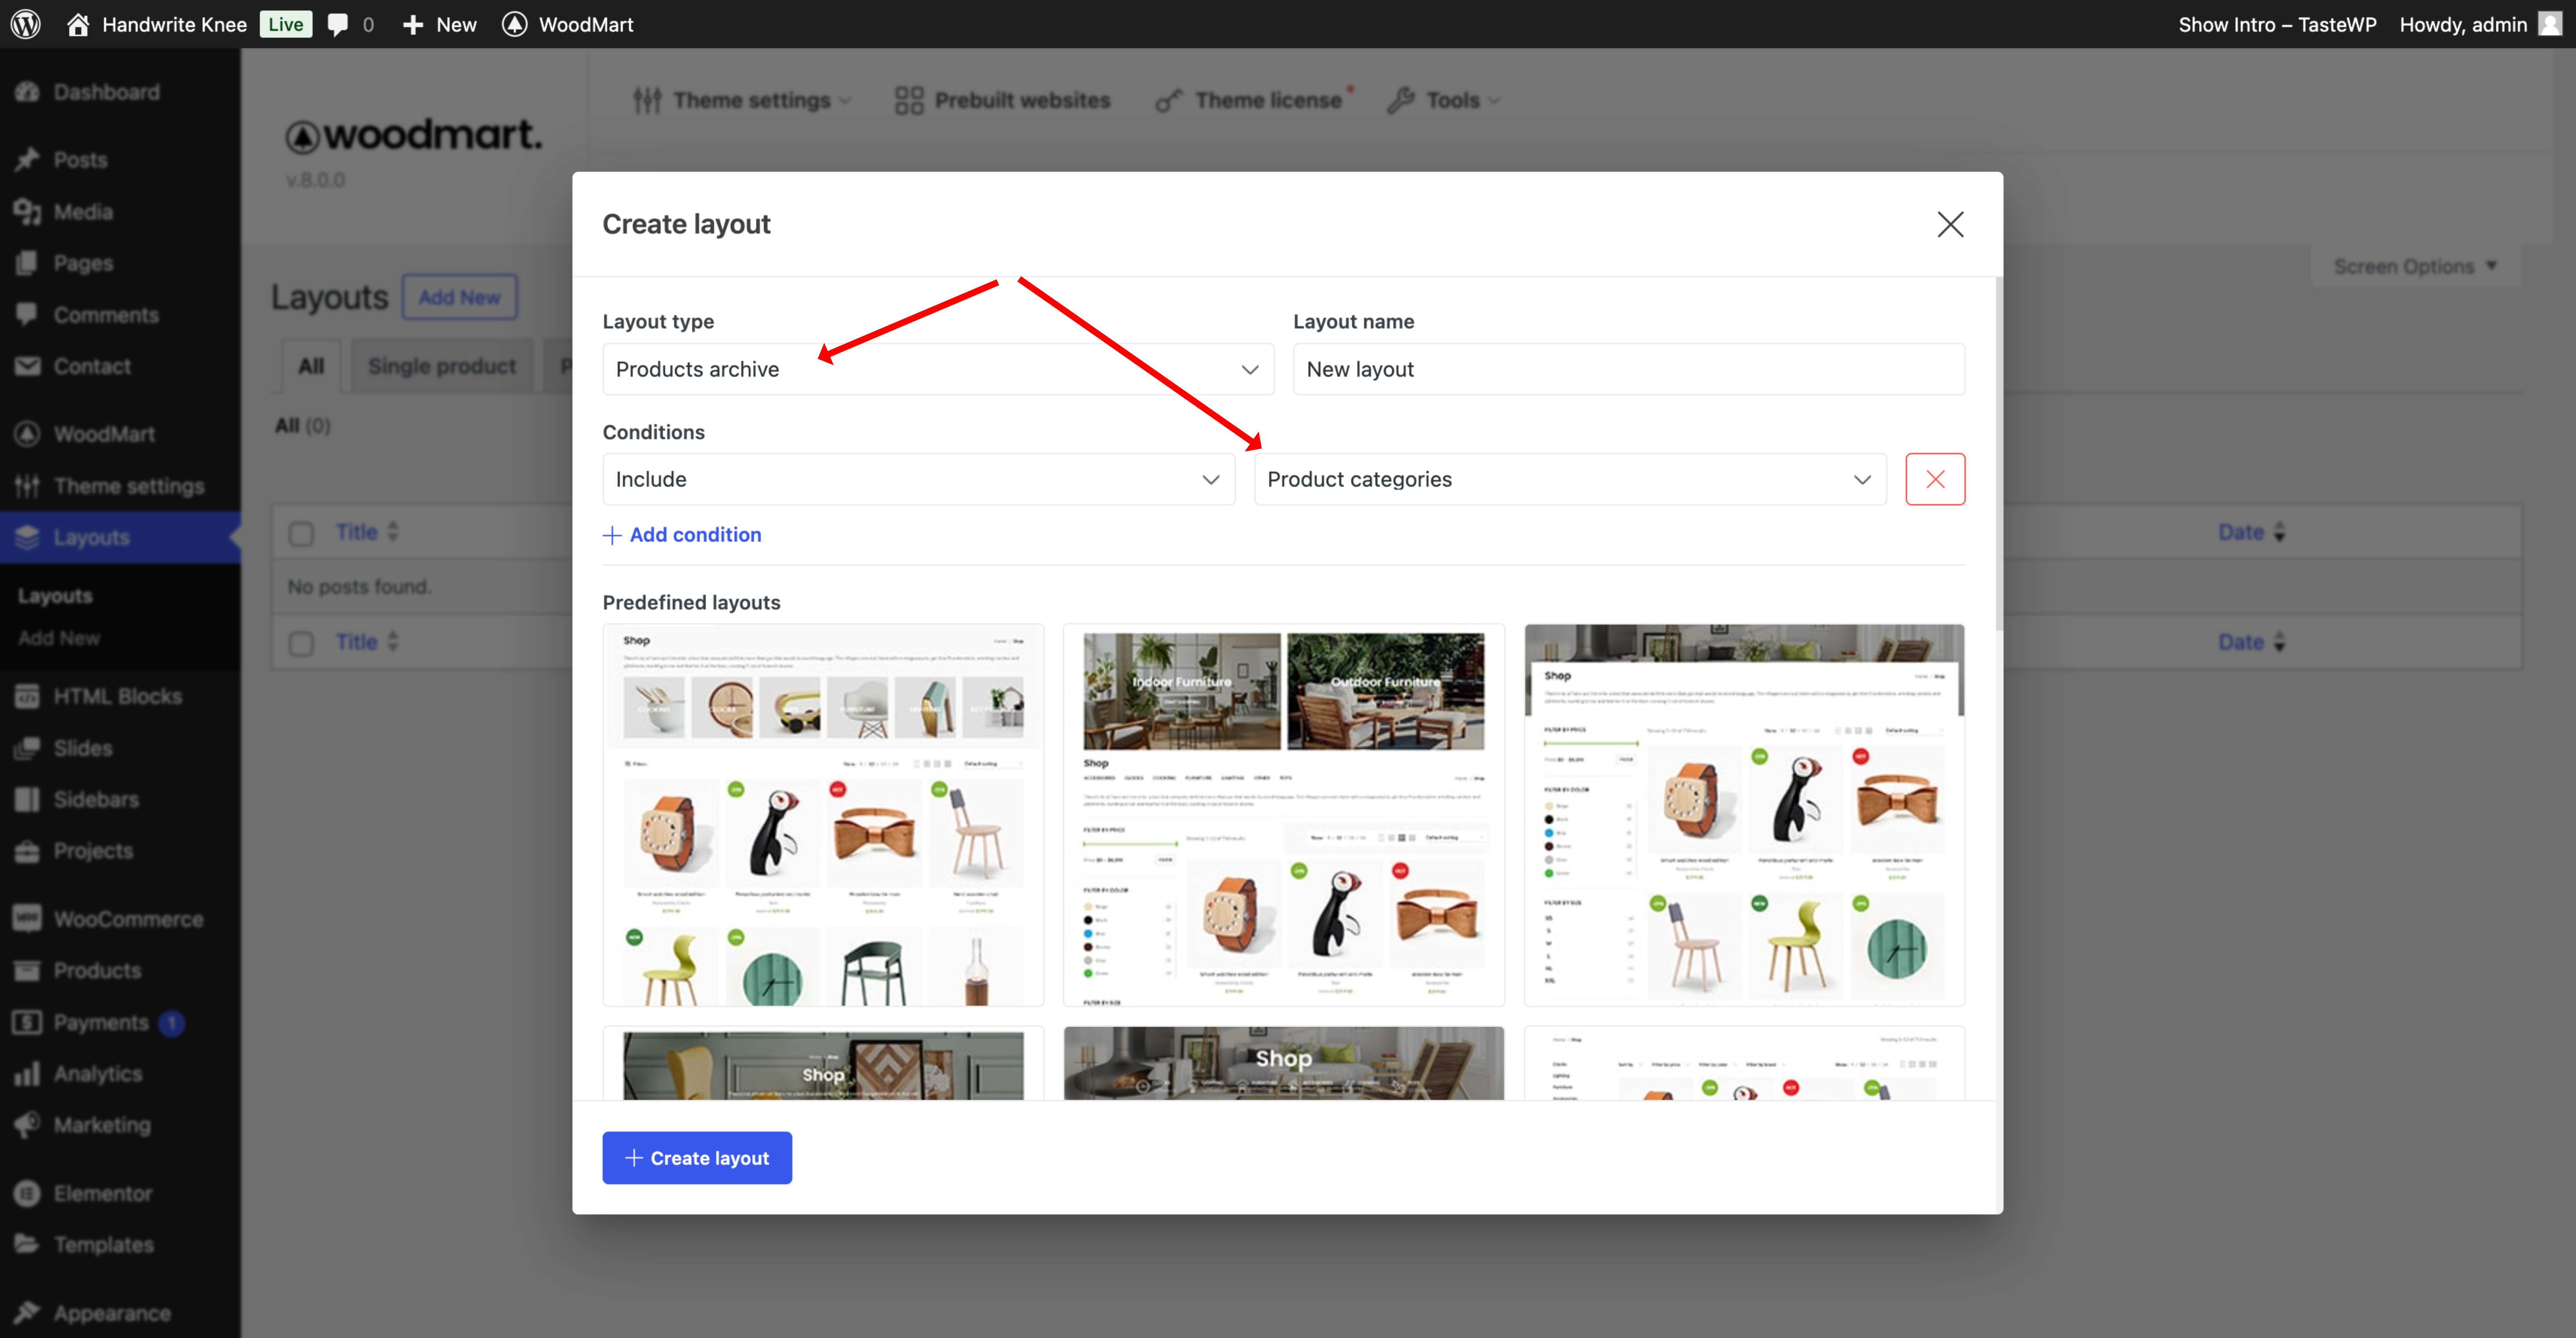Select the third predefined layout with sidebar filters
This screenshot has height=1338, width=2576.
(1745, 815)
